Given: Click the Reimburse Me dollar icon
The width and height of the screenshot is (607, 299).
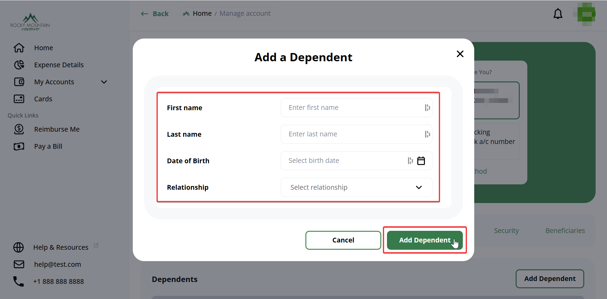Looking at the screenshot, I should tap(19, 129).
